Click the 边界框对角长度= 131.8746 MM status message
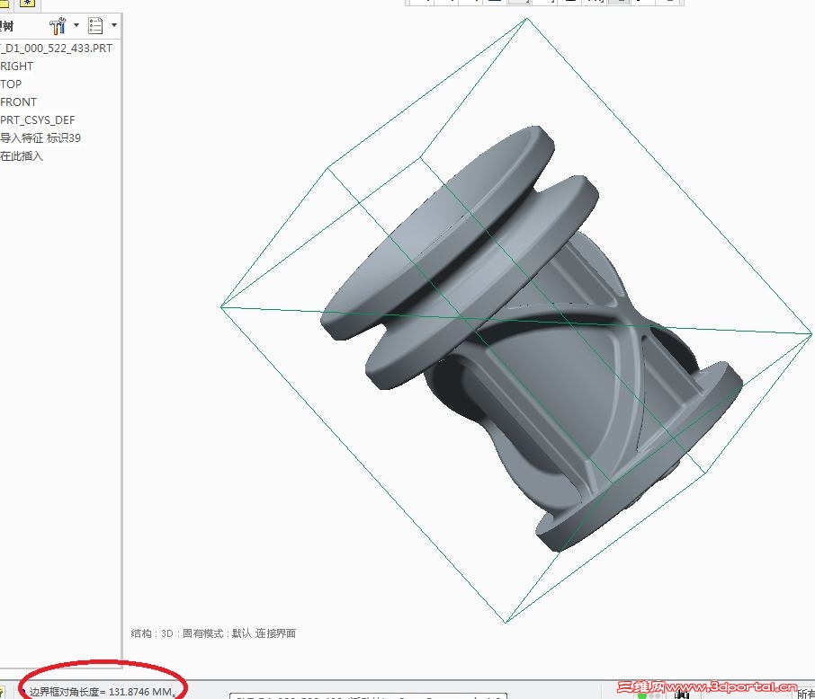The image size is (815, 699). (102, 692)
